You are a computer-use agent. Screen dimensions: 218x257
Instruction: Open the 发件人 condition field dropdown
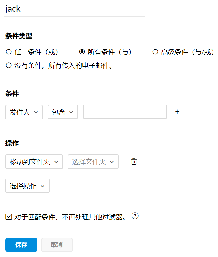tap(24, 112)
